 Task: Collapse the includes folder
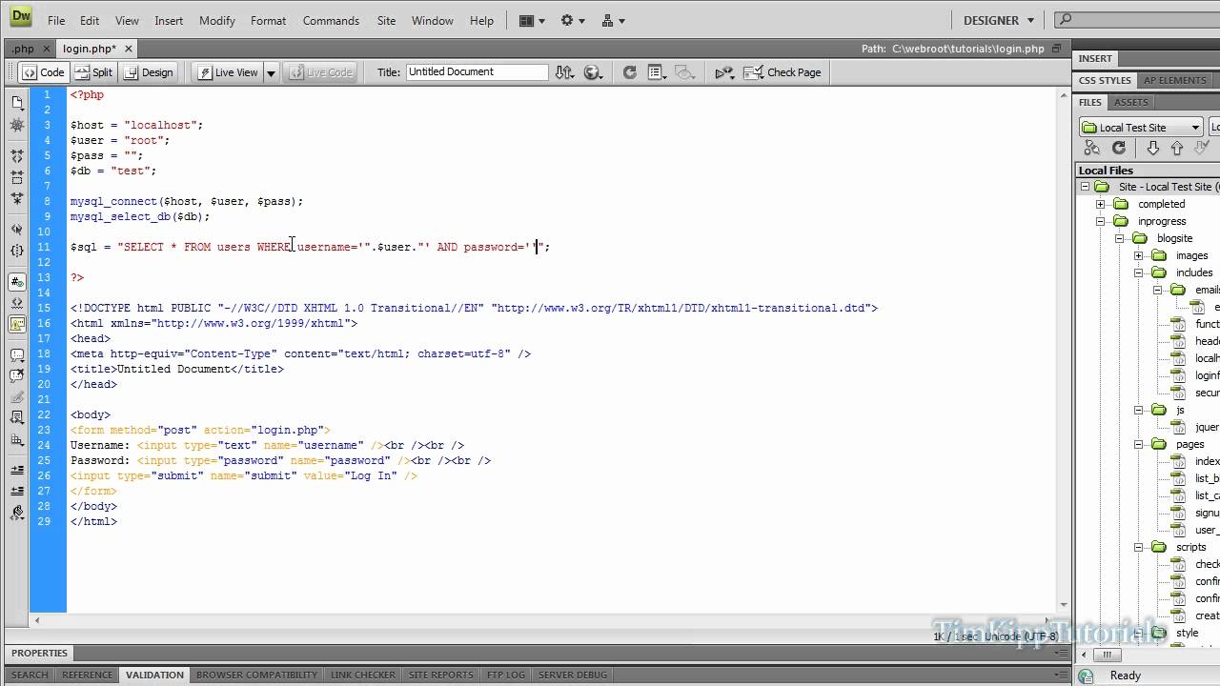click(x=1138, y=272)
